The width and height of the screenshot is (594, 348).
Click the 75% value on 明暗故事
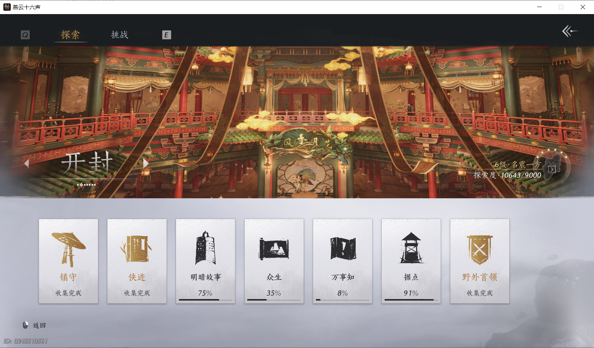click(205, 293)
